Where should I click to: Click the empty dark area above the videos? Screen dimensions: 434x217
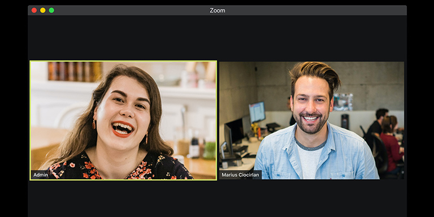[x=217, y=38]
